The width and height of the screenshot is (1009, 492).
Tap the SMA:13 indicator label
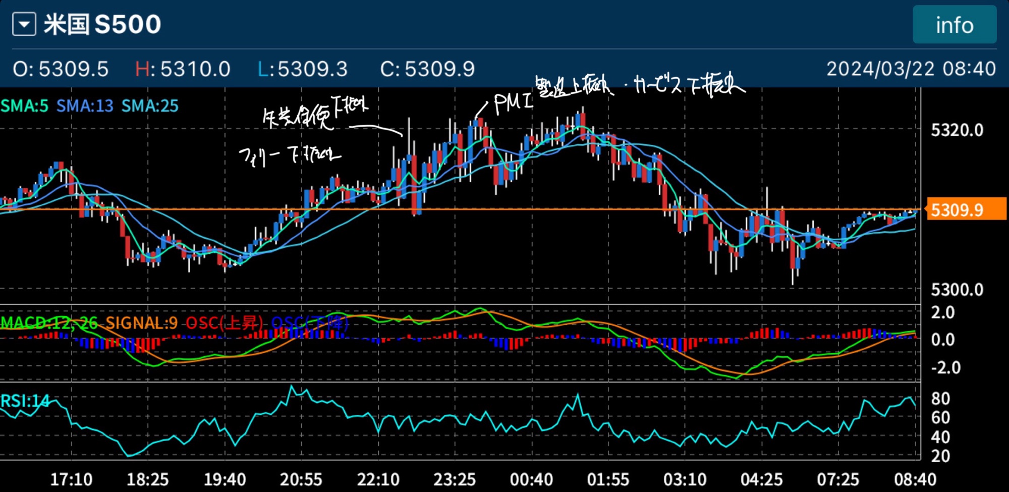click(85, 106)
